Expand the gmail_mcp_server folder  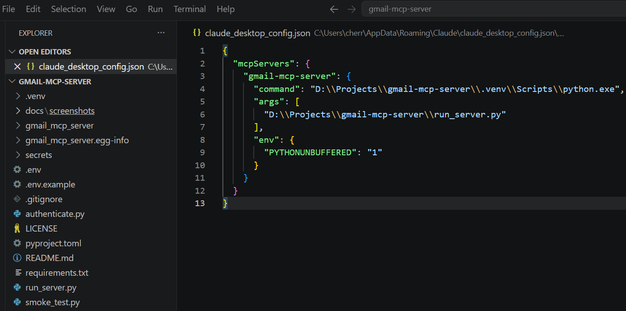tap(18, 125)
